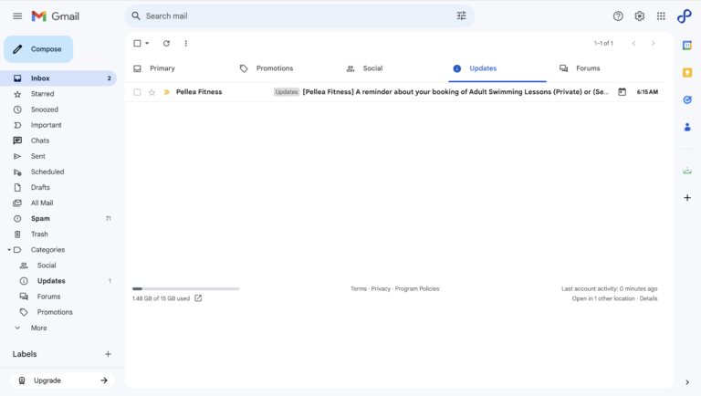
Task: Open the Terms link
Action: 359,288
